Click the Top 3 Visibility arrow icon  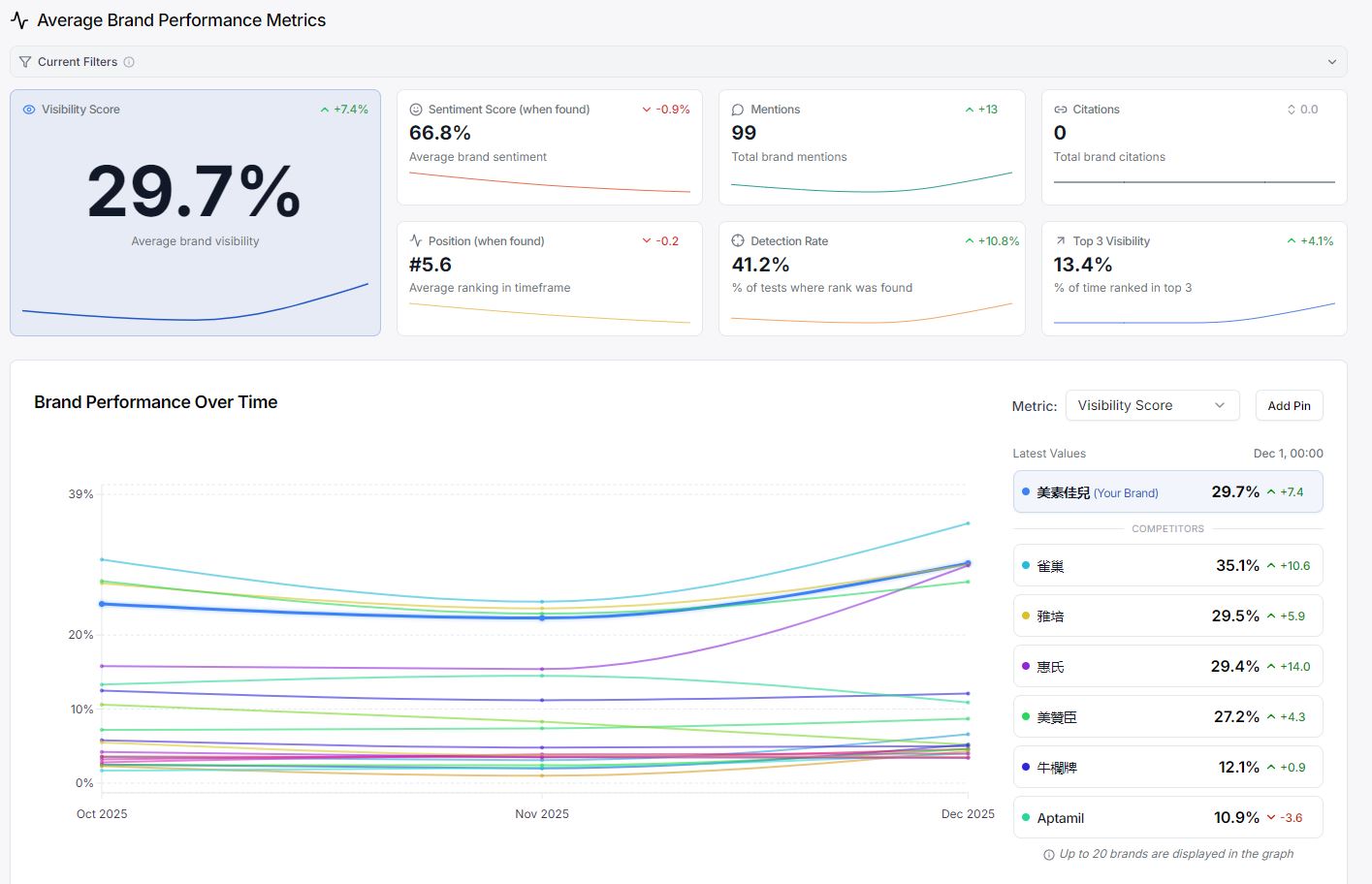tap(1061, 241)
